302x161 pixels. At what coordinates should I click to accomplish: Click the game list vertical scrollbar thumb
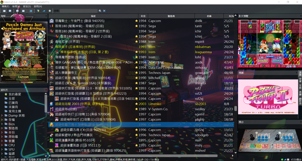click(x=236, y=108)
